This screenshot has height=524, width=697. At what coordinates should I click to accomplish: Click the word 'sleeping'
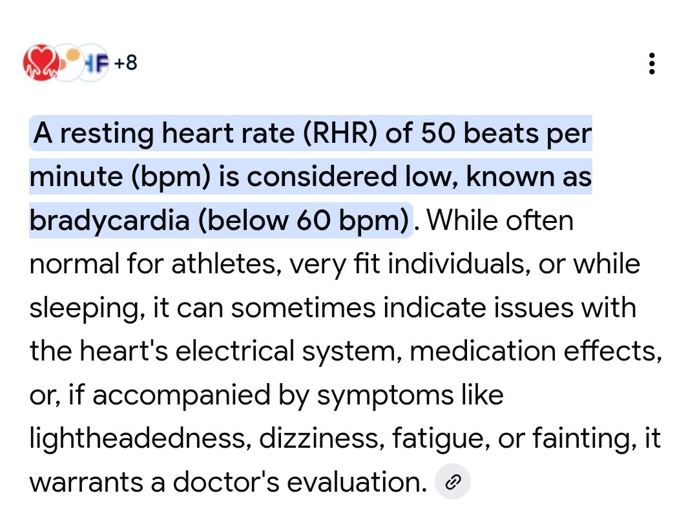pos(85,308)
